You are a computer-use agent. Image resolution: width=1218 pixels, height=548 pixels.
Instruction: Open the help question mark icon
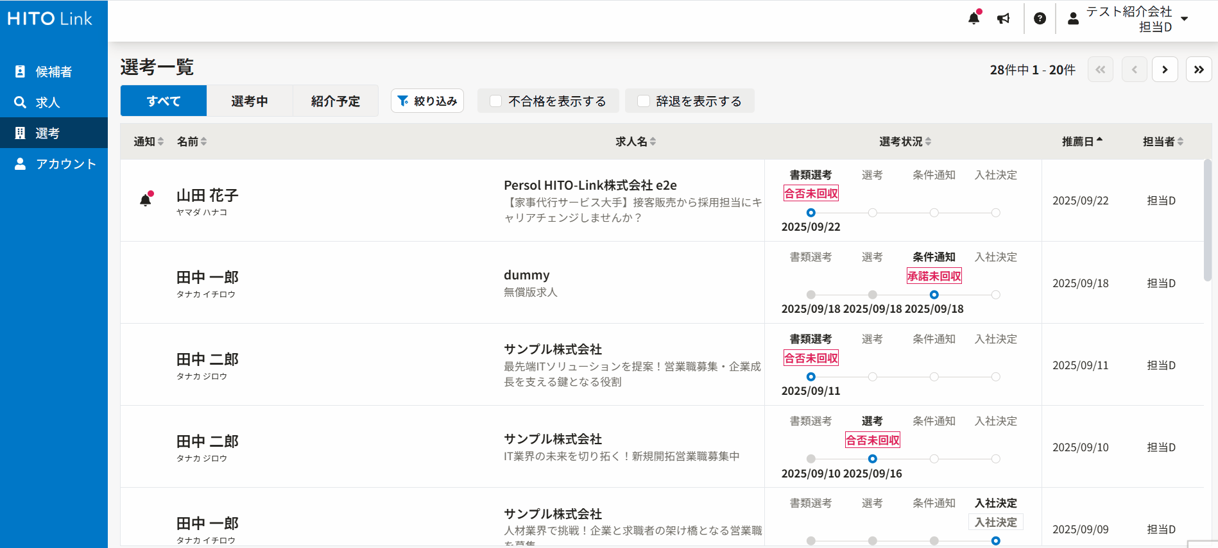pos(1040,19)
